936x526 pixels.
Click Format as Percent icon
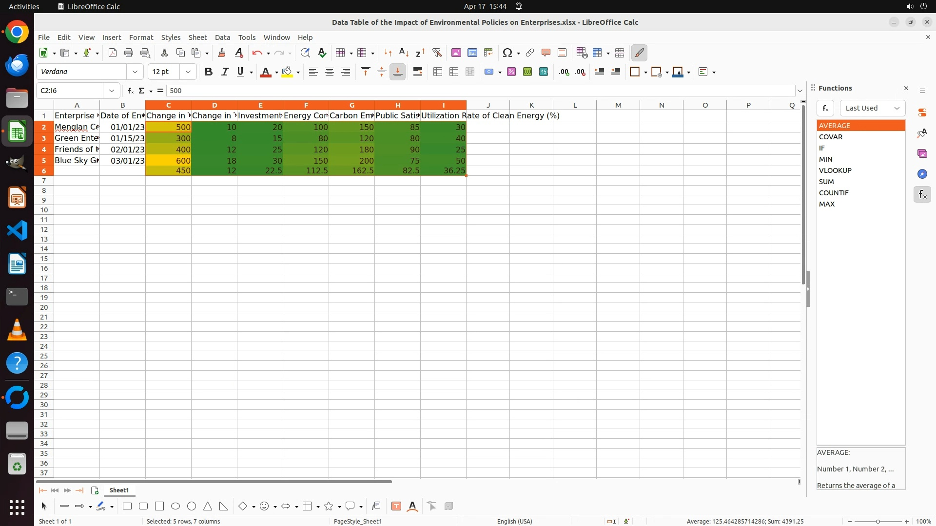(511, 72)
